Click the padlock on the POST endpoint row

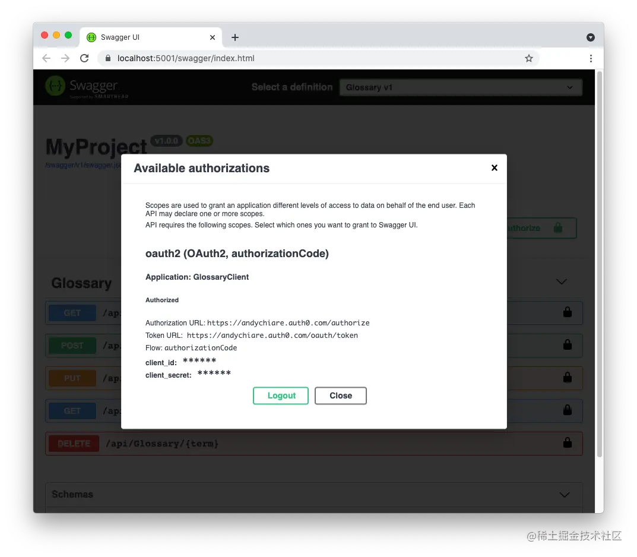click(567, 346)
